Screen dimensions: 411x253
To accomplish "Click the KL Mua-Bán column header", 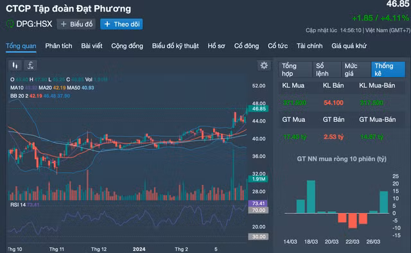I will pyautogui.click(x=377, y=85).
